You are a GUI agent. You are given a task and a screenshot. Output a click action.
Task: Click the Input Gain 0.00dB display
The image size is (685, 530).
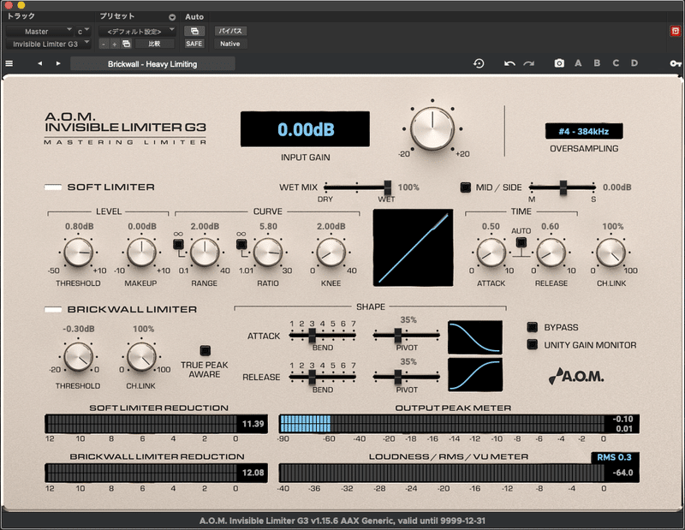(305, 129)
